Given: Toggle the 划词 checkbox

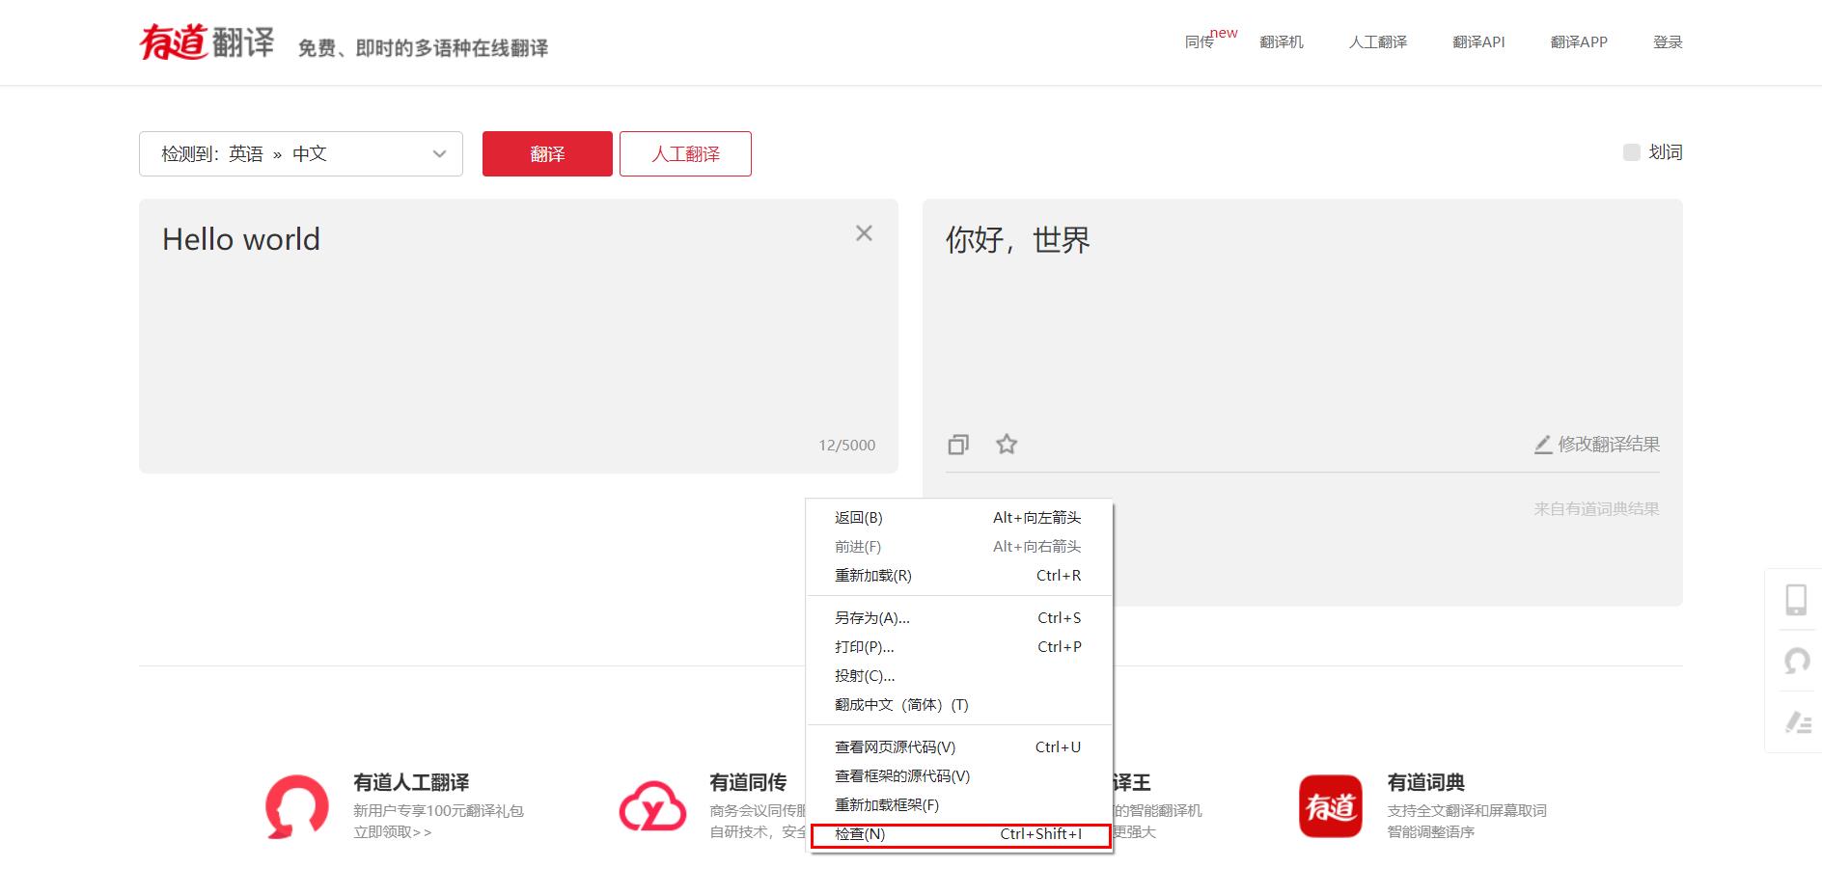Looking at the screenshot, I should tap(1632, 152).
